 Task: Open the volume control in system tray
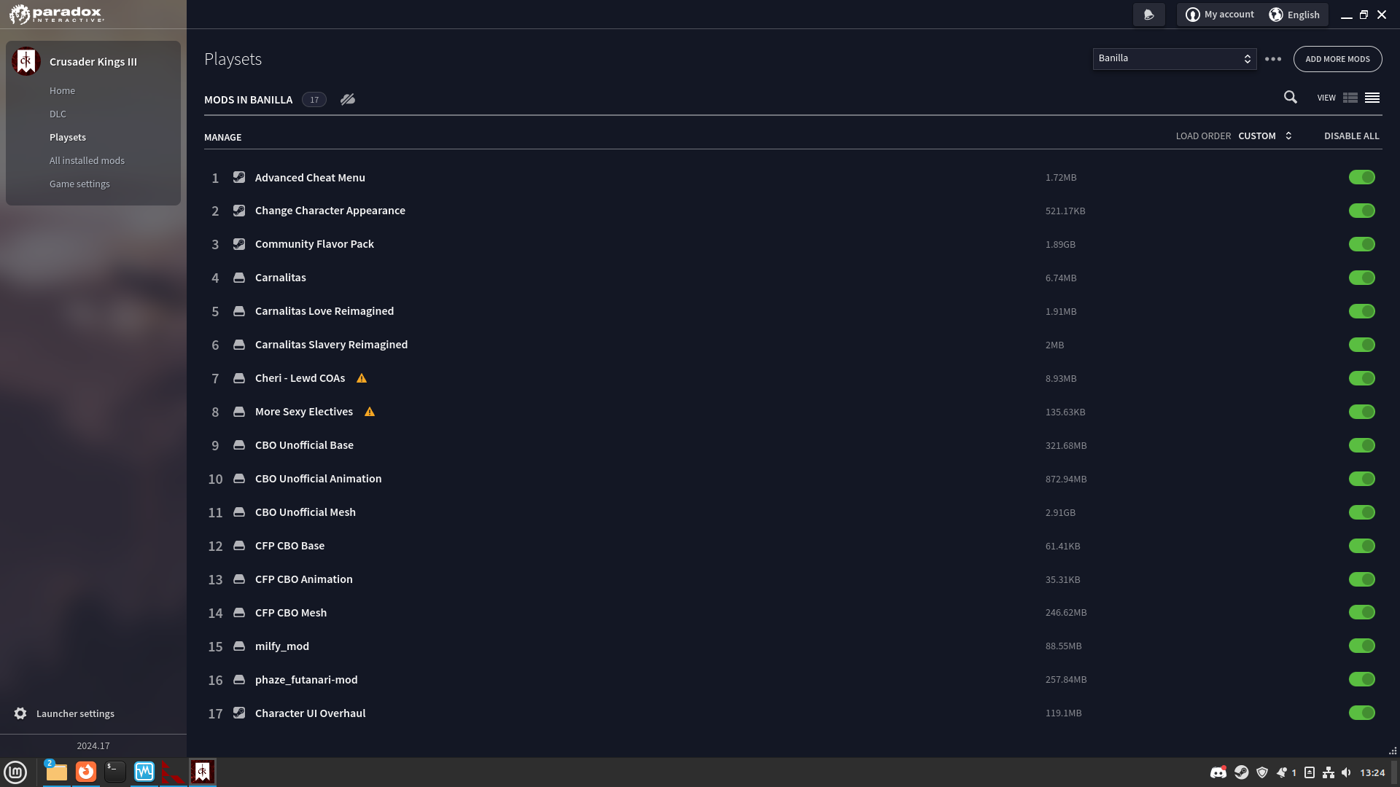click(x=1346, y=772)
